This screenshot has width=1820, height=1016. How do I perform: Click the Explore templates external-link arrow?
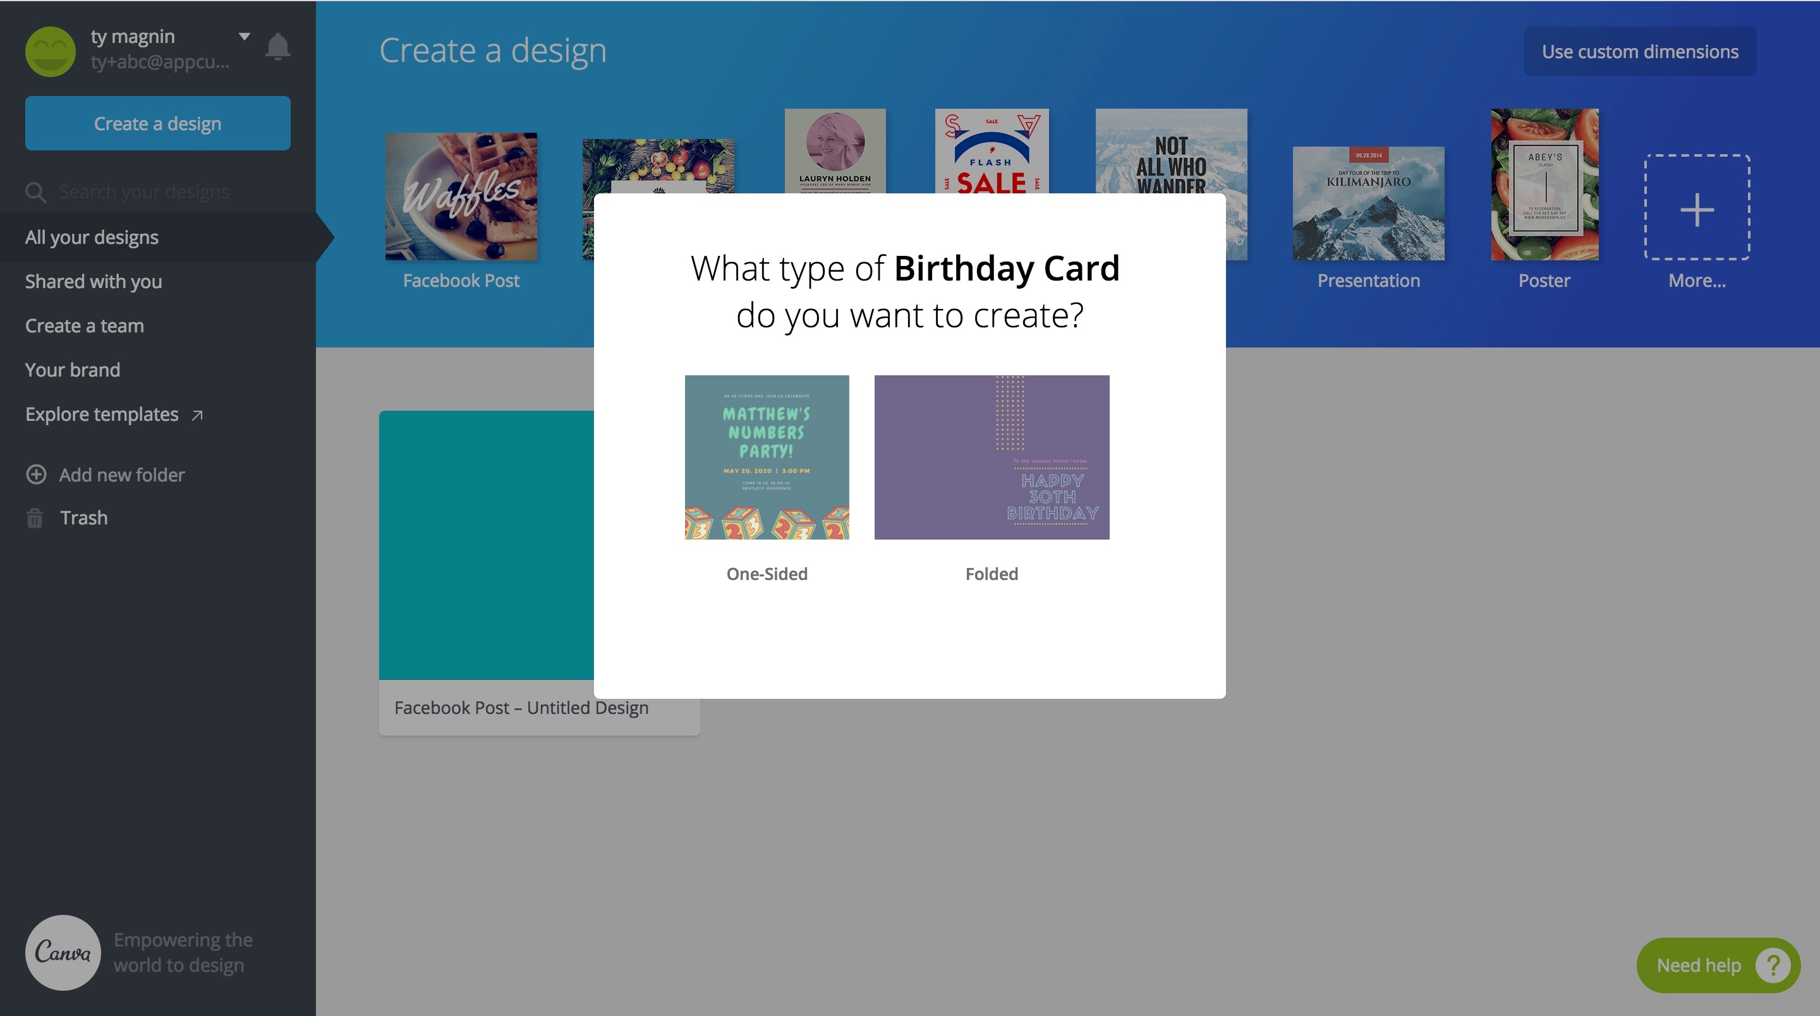197,414
